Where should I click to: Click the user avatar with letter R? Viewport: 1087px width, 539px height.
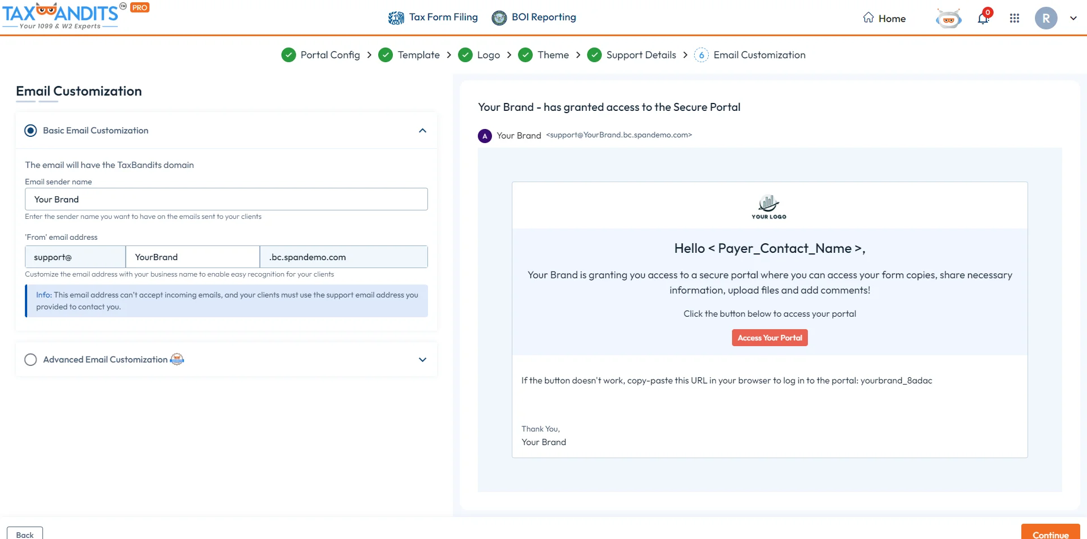pos(1046,18)
